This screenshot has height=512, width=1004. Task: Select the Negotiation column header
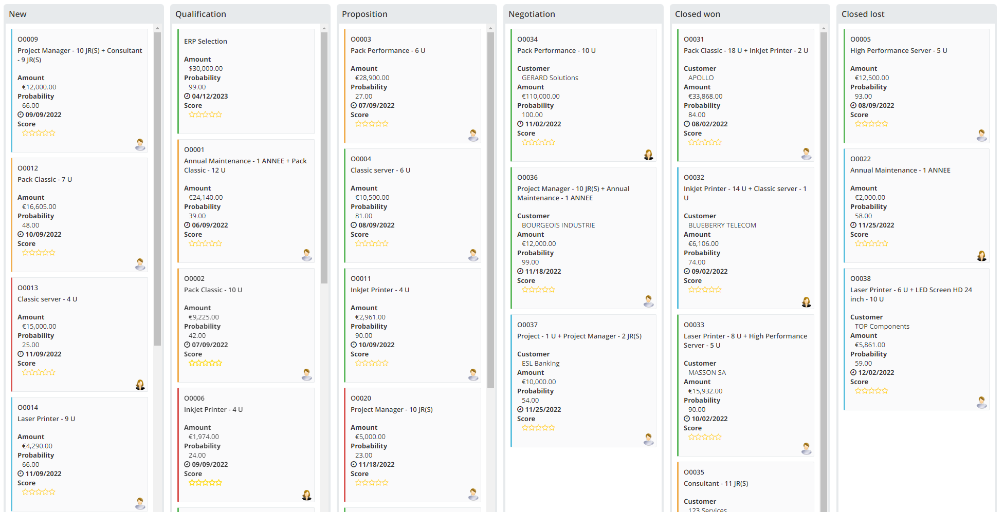tap(532, 14)
